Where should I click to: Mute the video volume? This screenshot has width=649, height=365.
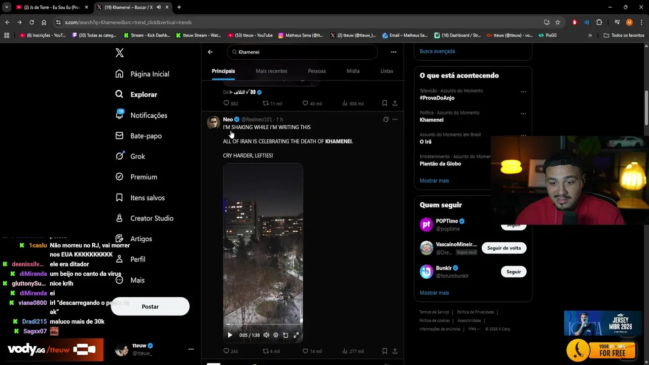pyautogui.click(x=266, y=335)
